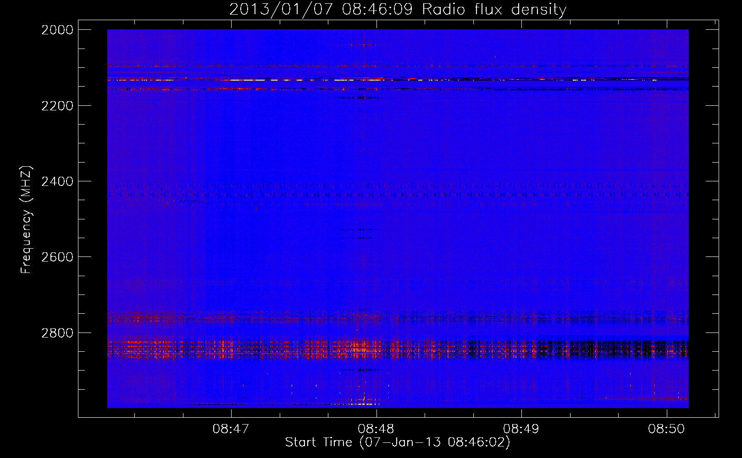Click the 'Start Time (07-Jan-13 08:46:02)' x-axis label
Screen dimensions: 742x458
[398, 442]
